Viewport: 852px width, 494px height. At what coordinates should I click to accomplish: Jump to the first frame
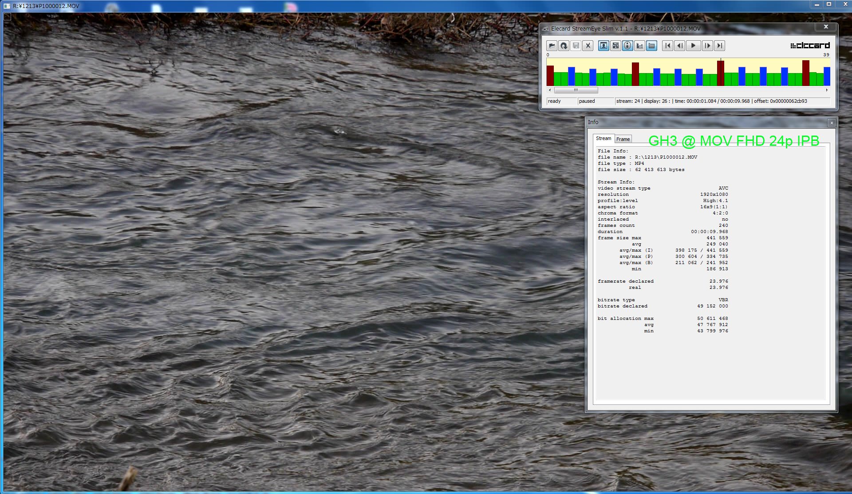[667, 46]
